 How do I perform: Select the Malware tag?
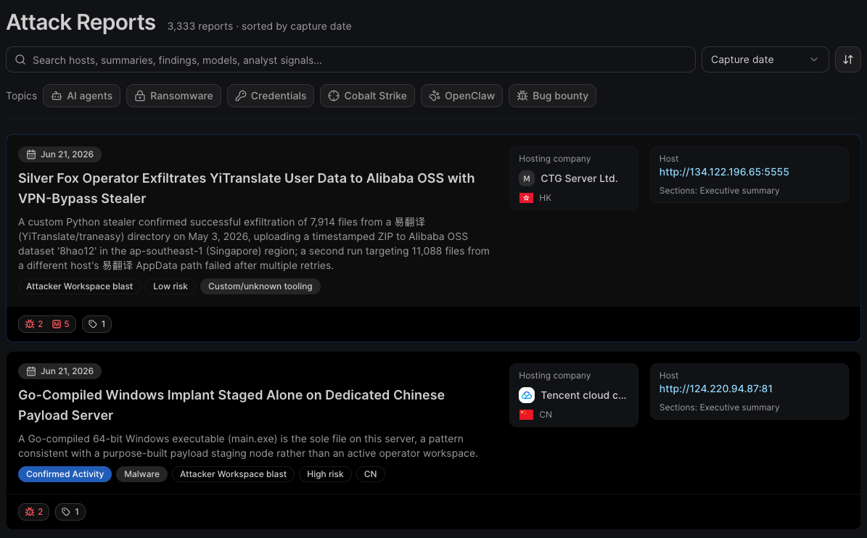141,474
